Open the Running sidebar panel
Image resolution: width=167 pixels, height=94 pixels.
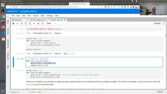[8, 31]
